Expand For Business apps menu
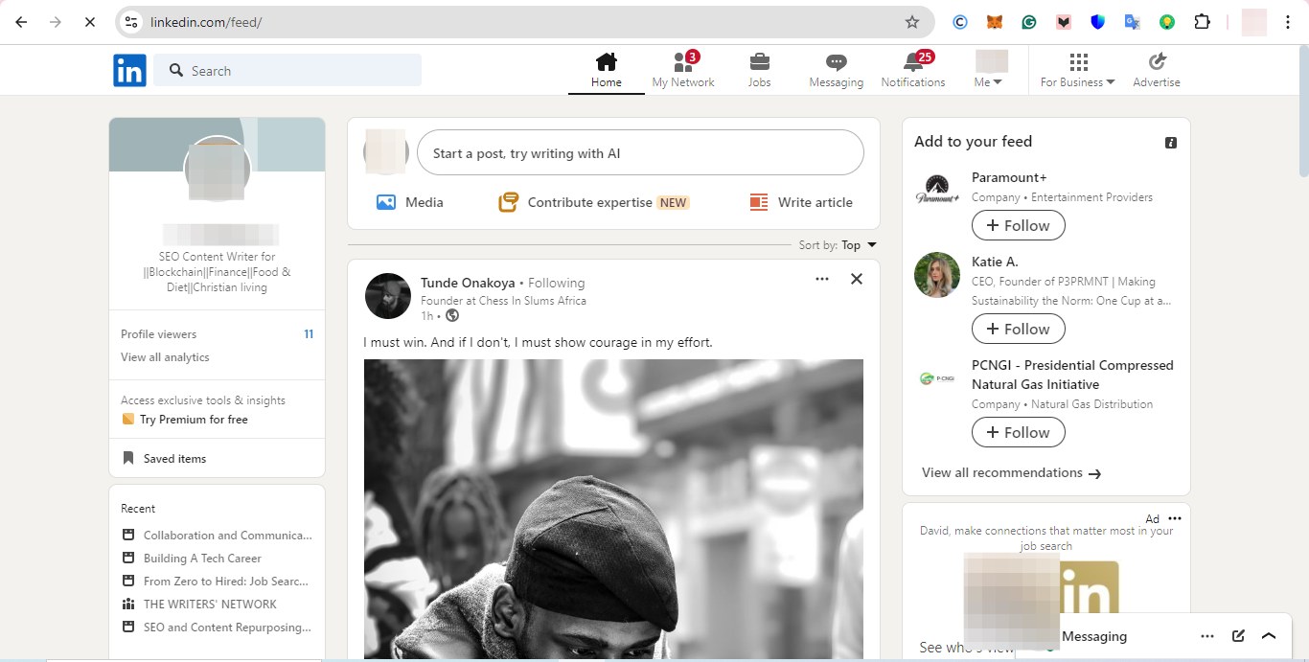This screenshot has height=662, width=1309. [1078, 71]
